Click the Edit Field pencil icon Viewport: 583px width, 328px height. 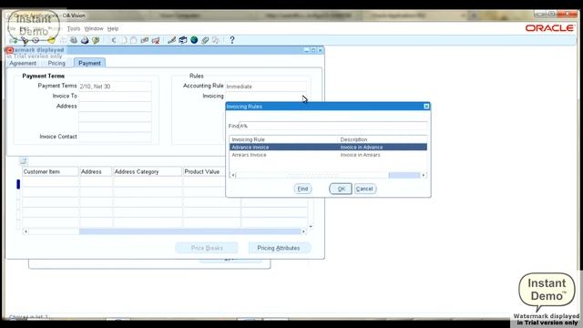171,40
